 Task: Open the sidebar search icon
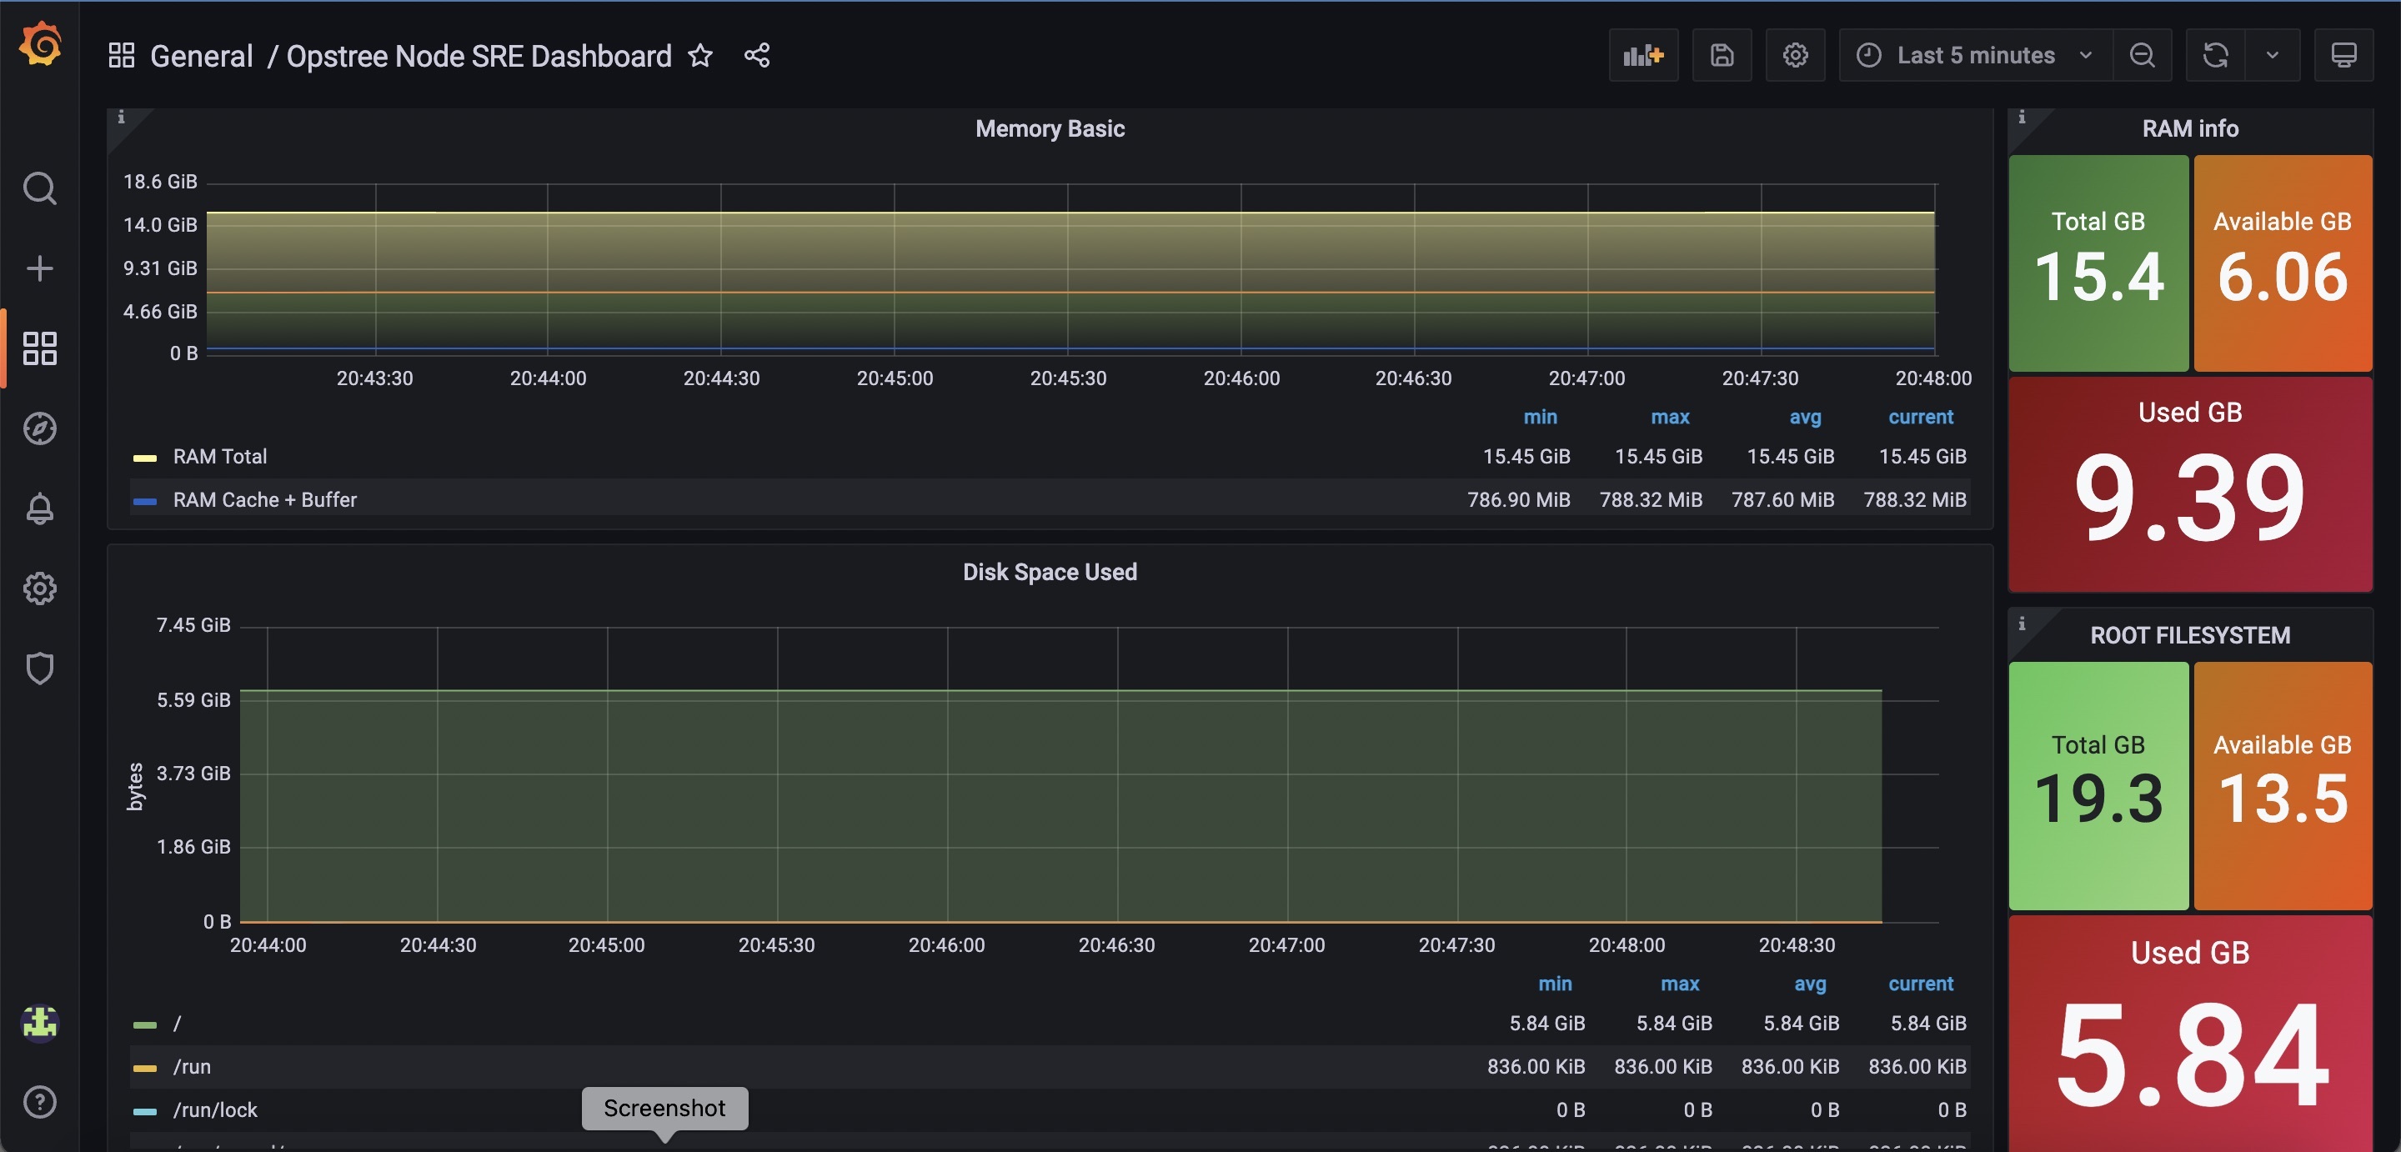39,188
